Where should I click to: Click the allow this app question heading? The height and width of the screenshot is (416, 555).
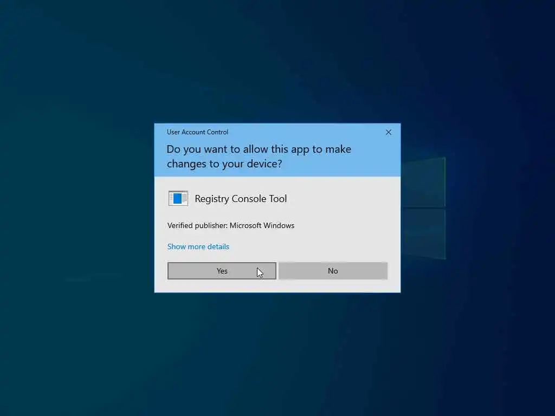(x=259, y=157)
